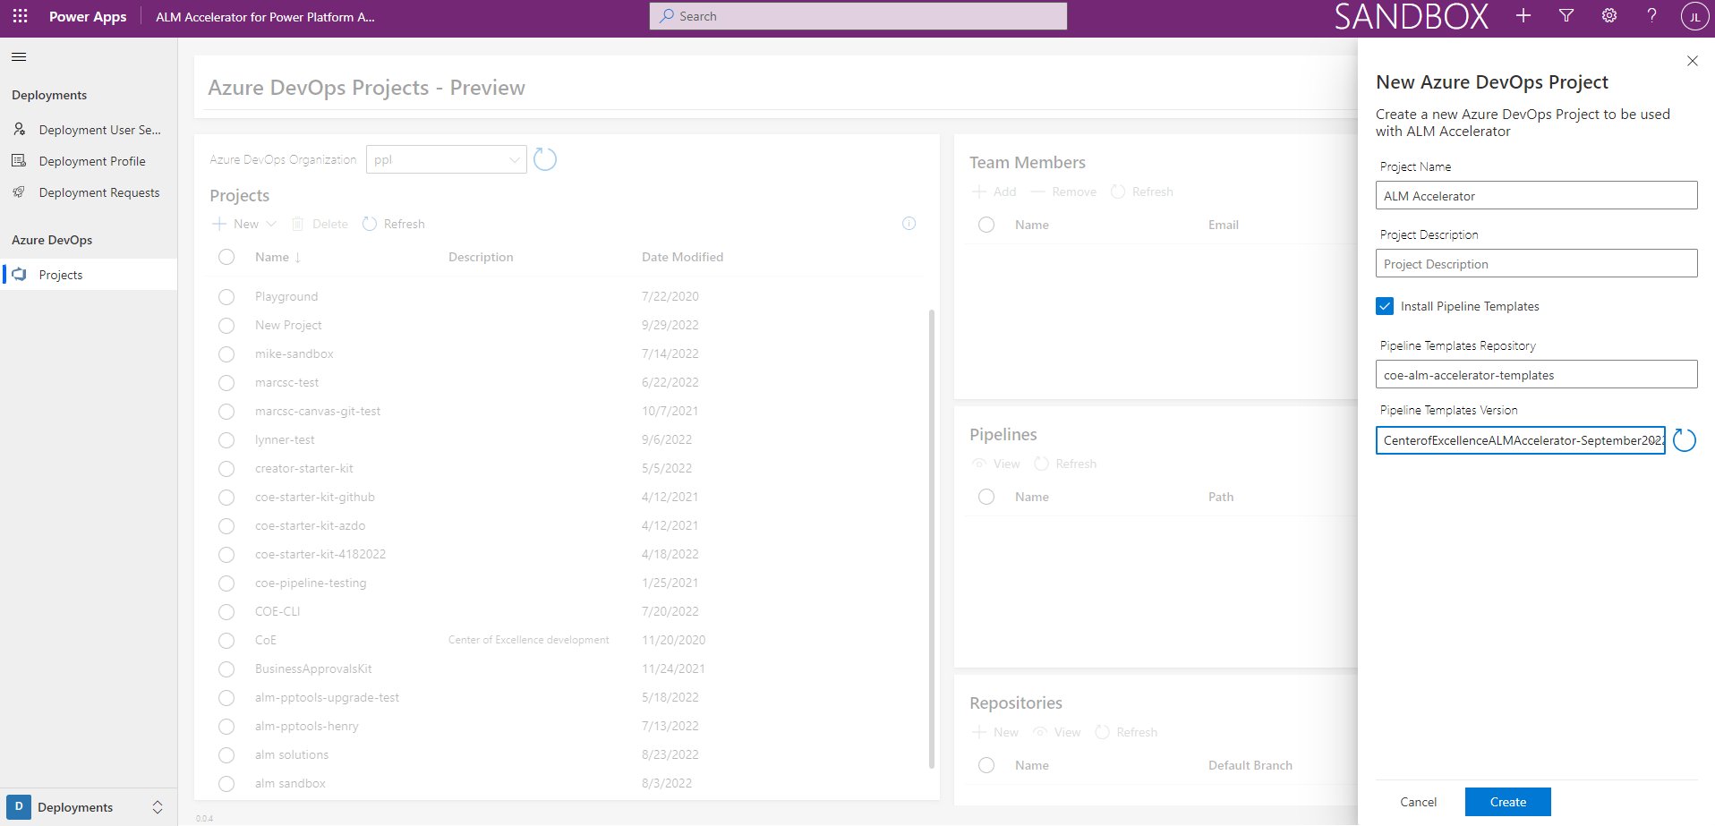Click the alm-pptools-henry project name

(x=306, y=726)
